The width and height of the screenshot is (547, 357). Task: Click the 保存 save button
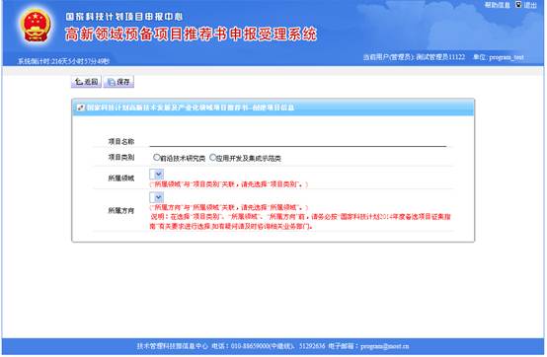118,82
